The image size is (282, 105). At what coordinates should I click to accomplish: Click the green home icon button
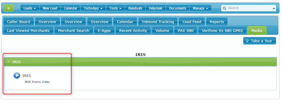pos(8,8)
